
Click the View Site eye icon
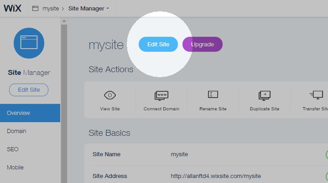point(110,95)
